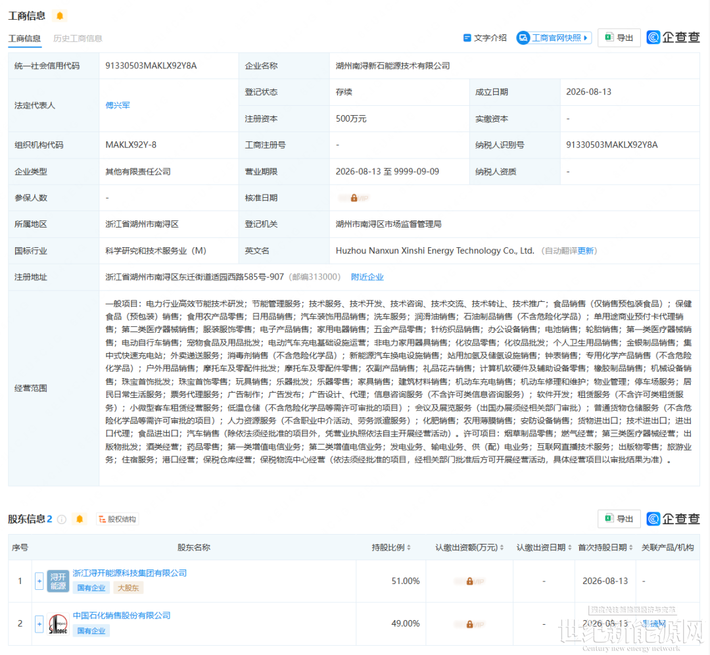Open 附近企业 nearby companies link

[x=367, y=277]
